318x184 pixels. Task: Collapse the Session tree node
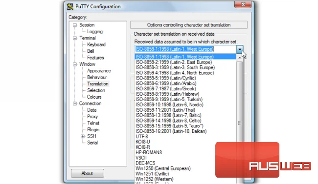pyautogui.click(x=75, y=25)
